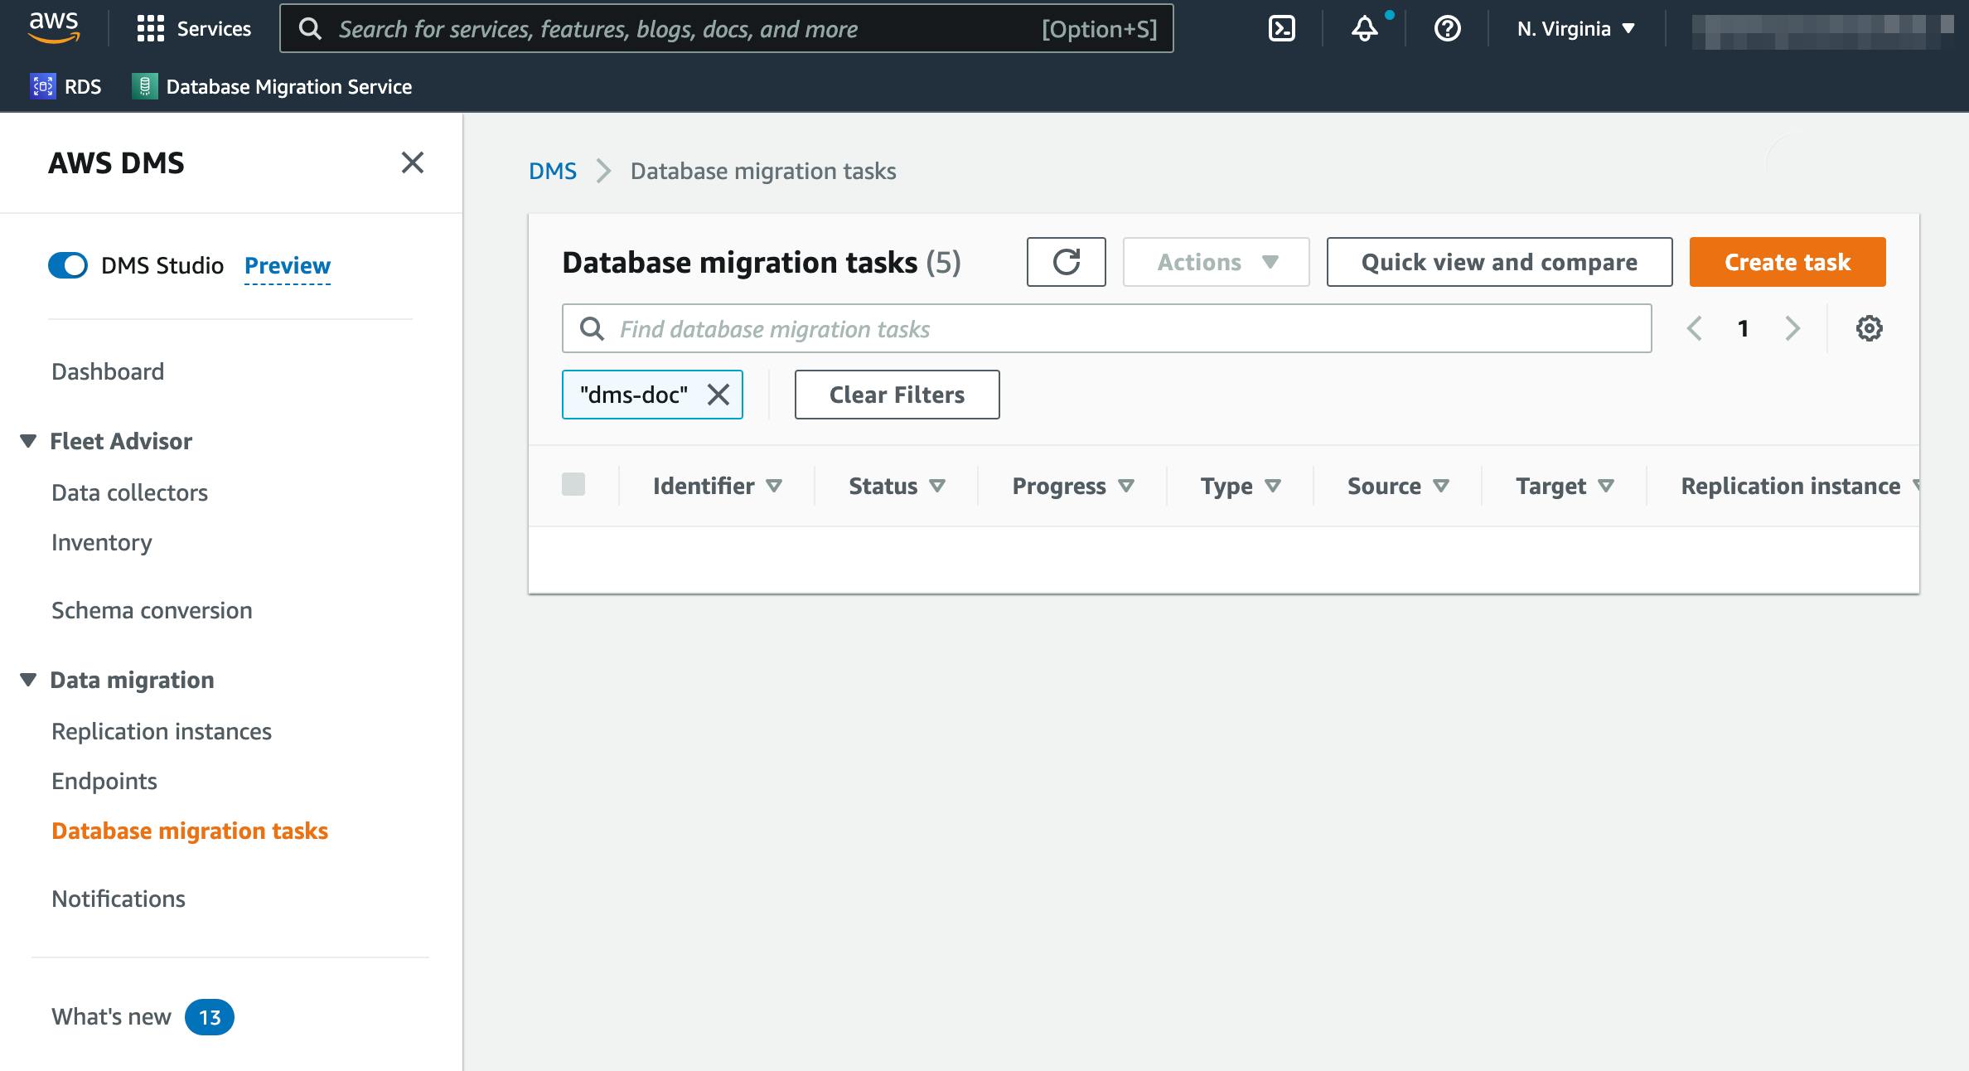Image resolution: width=1969 pixels, height=1071 pixels.
Task: Open the Endpoints sidebar entry
Action: [104, 780]
